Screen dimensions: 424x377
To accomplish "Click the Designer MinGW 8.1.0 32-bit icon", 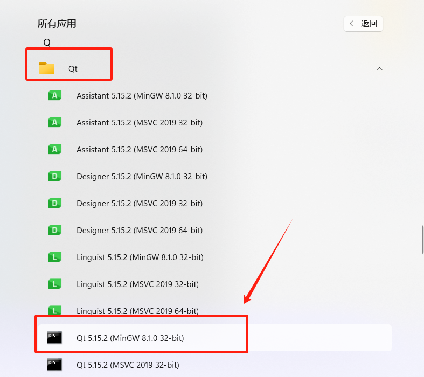I will pyautogui.click(x=54, y=176).
